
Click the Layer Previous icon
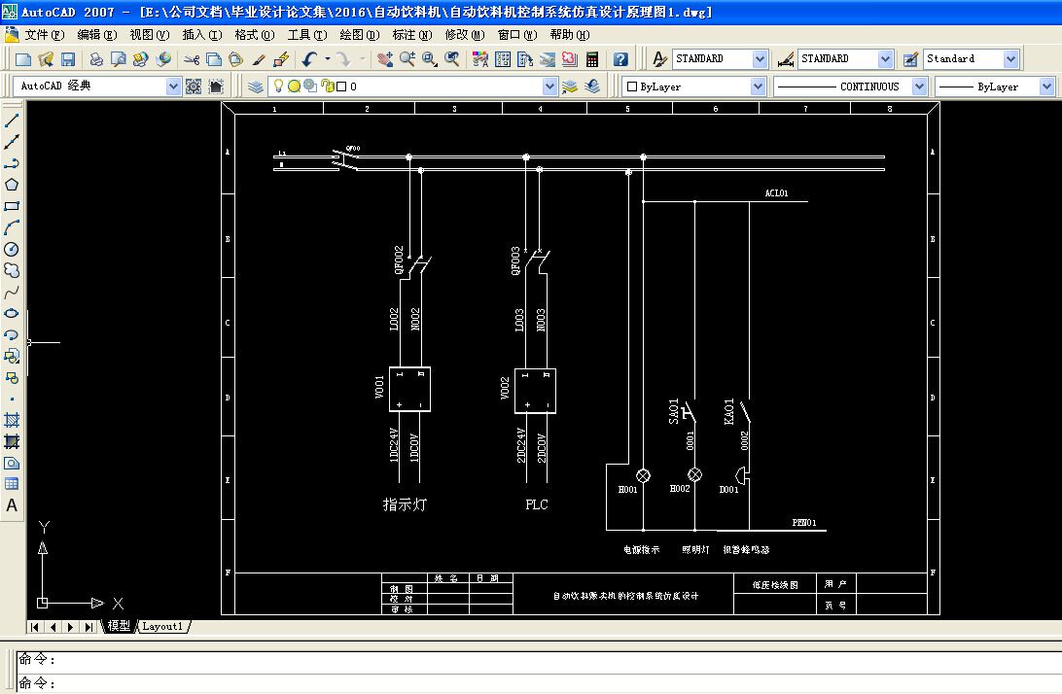point(592,87)
